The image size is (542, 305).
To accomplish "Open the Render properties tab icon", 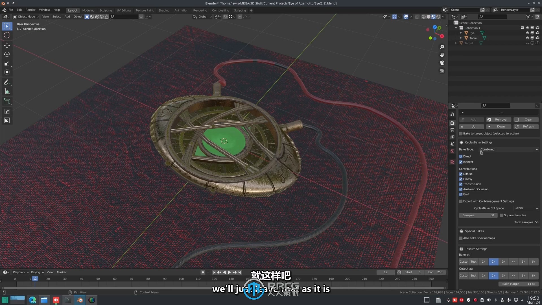I will 452,123.
